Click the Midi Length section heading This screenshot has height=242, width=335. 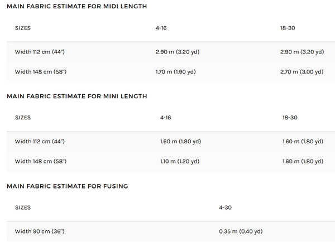(x=76, y=6)
